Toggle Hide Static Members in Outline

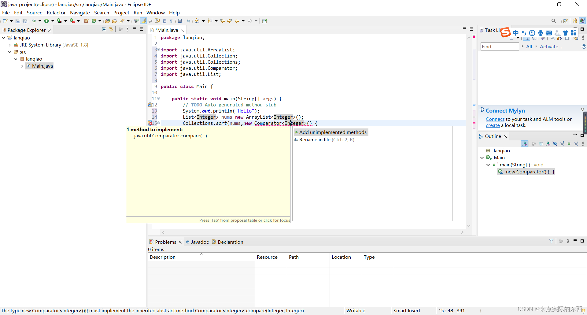pos(562,144)
